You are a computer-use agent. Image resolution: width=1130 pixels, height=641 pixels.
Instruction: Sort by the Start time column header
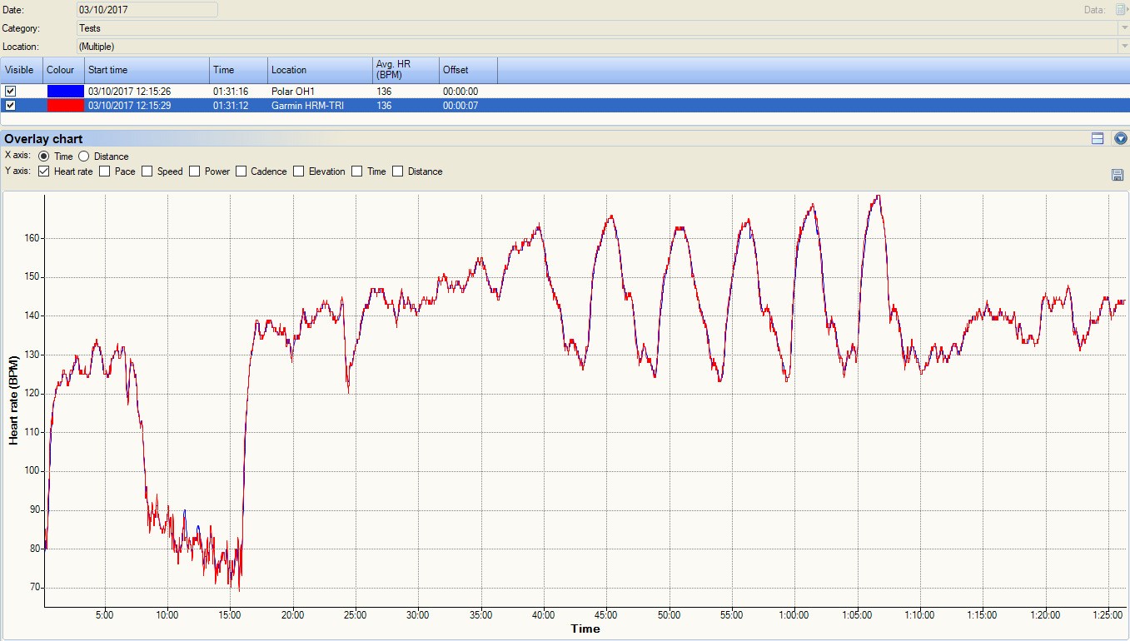point(147,70)
